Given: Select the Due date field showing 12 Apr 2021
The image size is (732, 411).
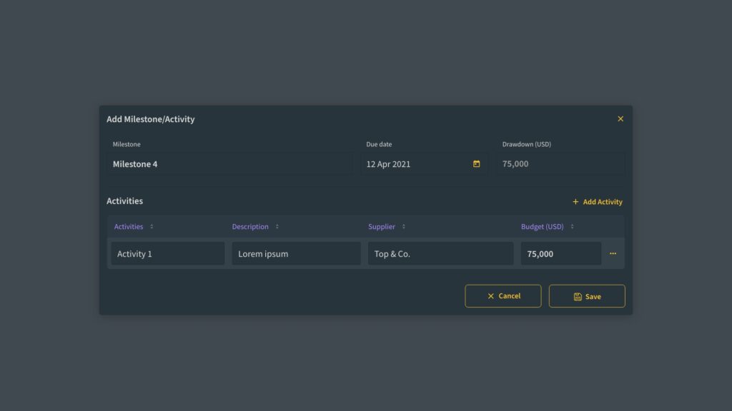Looking at the screenshot, I should pyautogui.click(x=415, y=164).
